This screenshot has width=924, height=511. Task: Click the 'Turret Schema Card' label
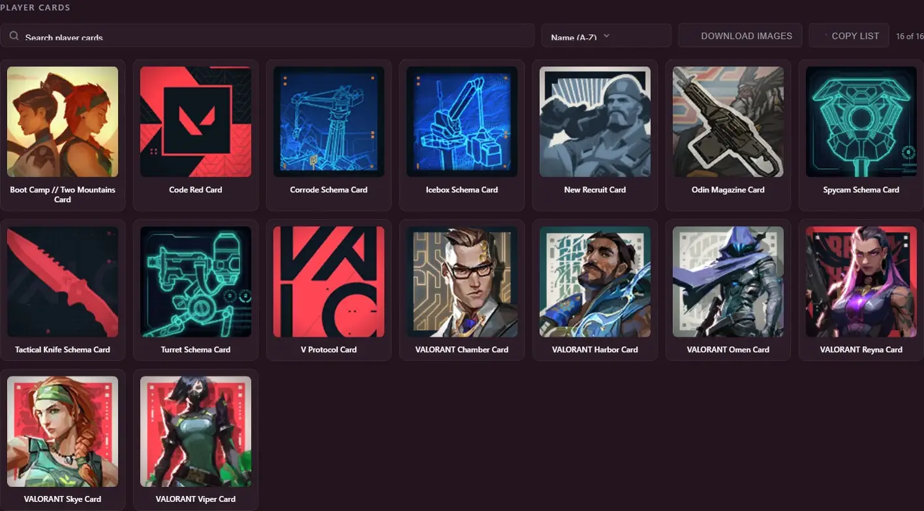tap(196, 350)
